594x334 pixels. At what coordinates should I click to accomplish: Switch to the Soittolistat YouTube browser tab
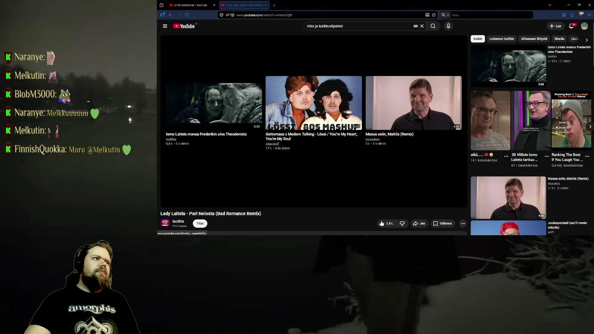191,5
